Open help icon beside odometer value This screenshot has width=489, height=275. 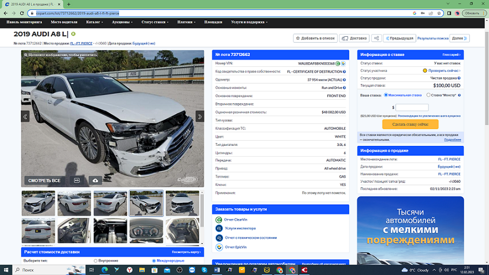click(x=344, y=80)
